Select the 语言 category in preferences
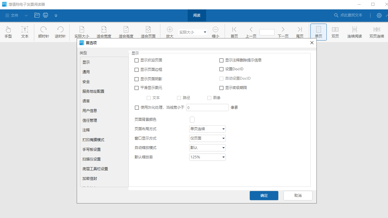 click(86, 101)
